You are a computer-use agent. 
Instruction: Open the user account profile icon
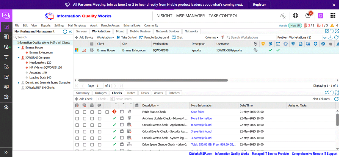click(x=295, y=16)
